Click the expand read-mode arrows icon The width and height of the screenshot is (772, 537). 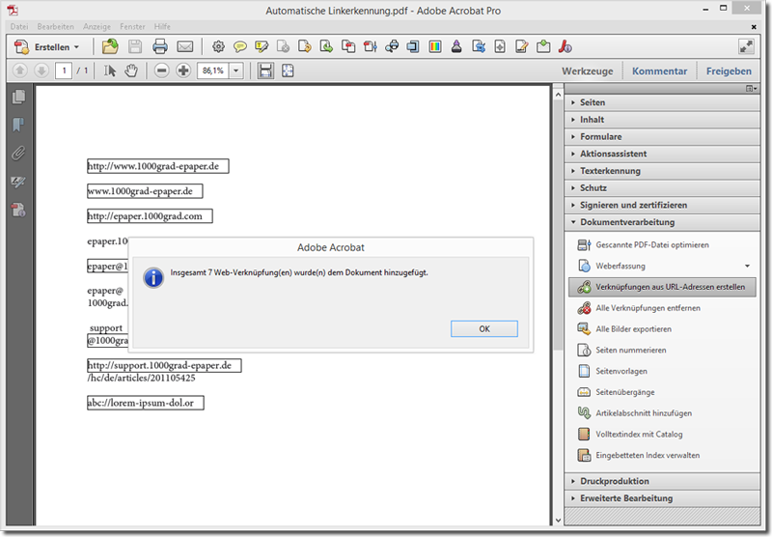(746, 46)
